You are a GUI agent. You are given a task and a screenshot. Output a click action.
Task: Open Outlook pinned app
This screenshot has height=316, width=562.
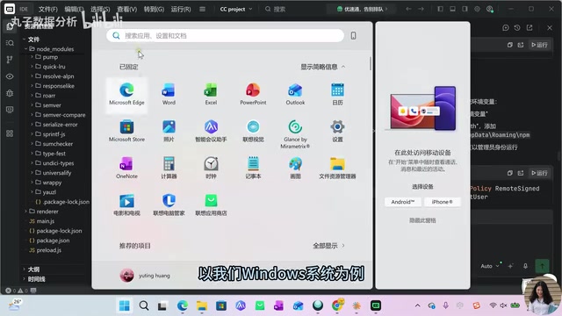click(x=295, y=94)
